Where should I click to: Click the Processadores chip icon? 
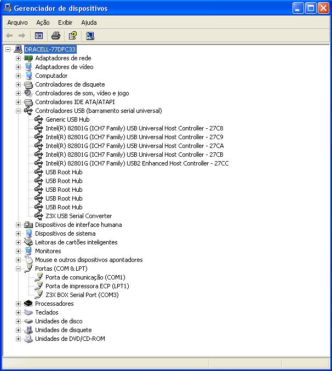coord(28,304)
